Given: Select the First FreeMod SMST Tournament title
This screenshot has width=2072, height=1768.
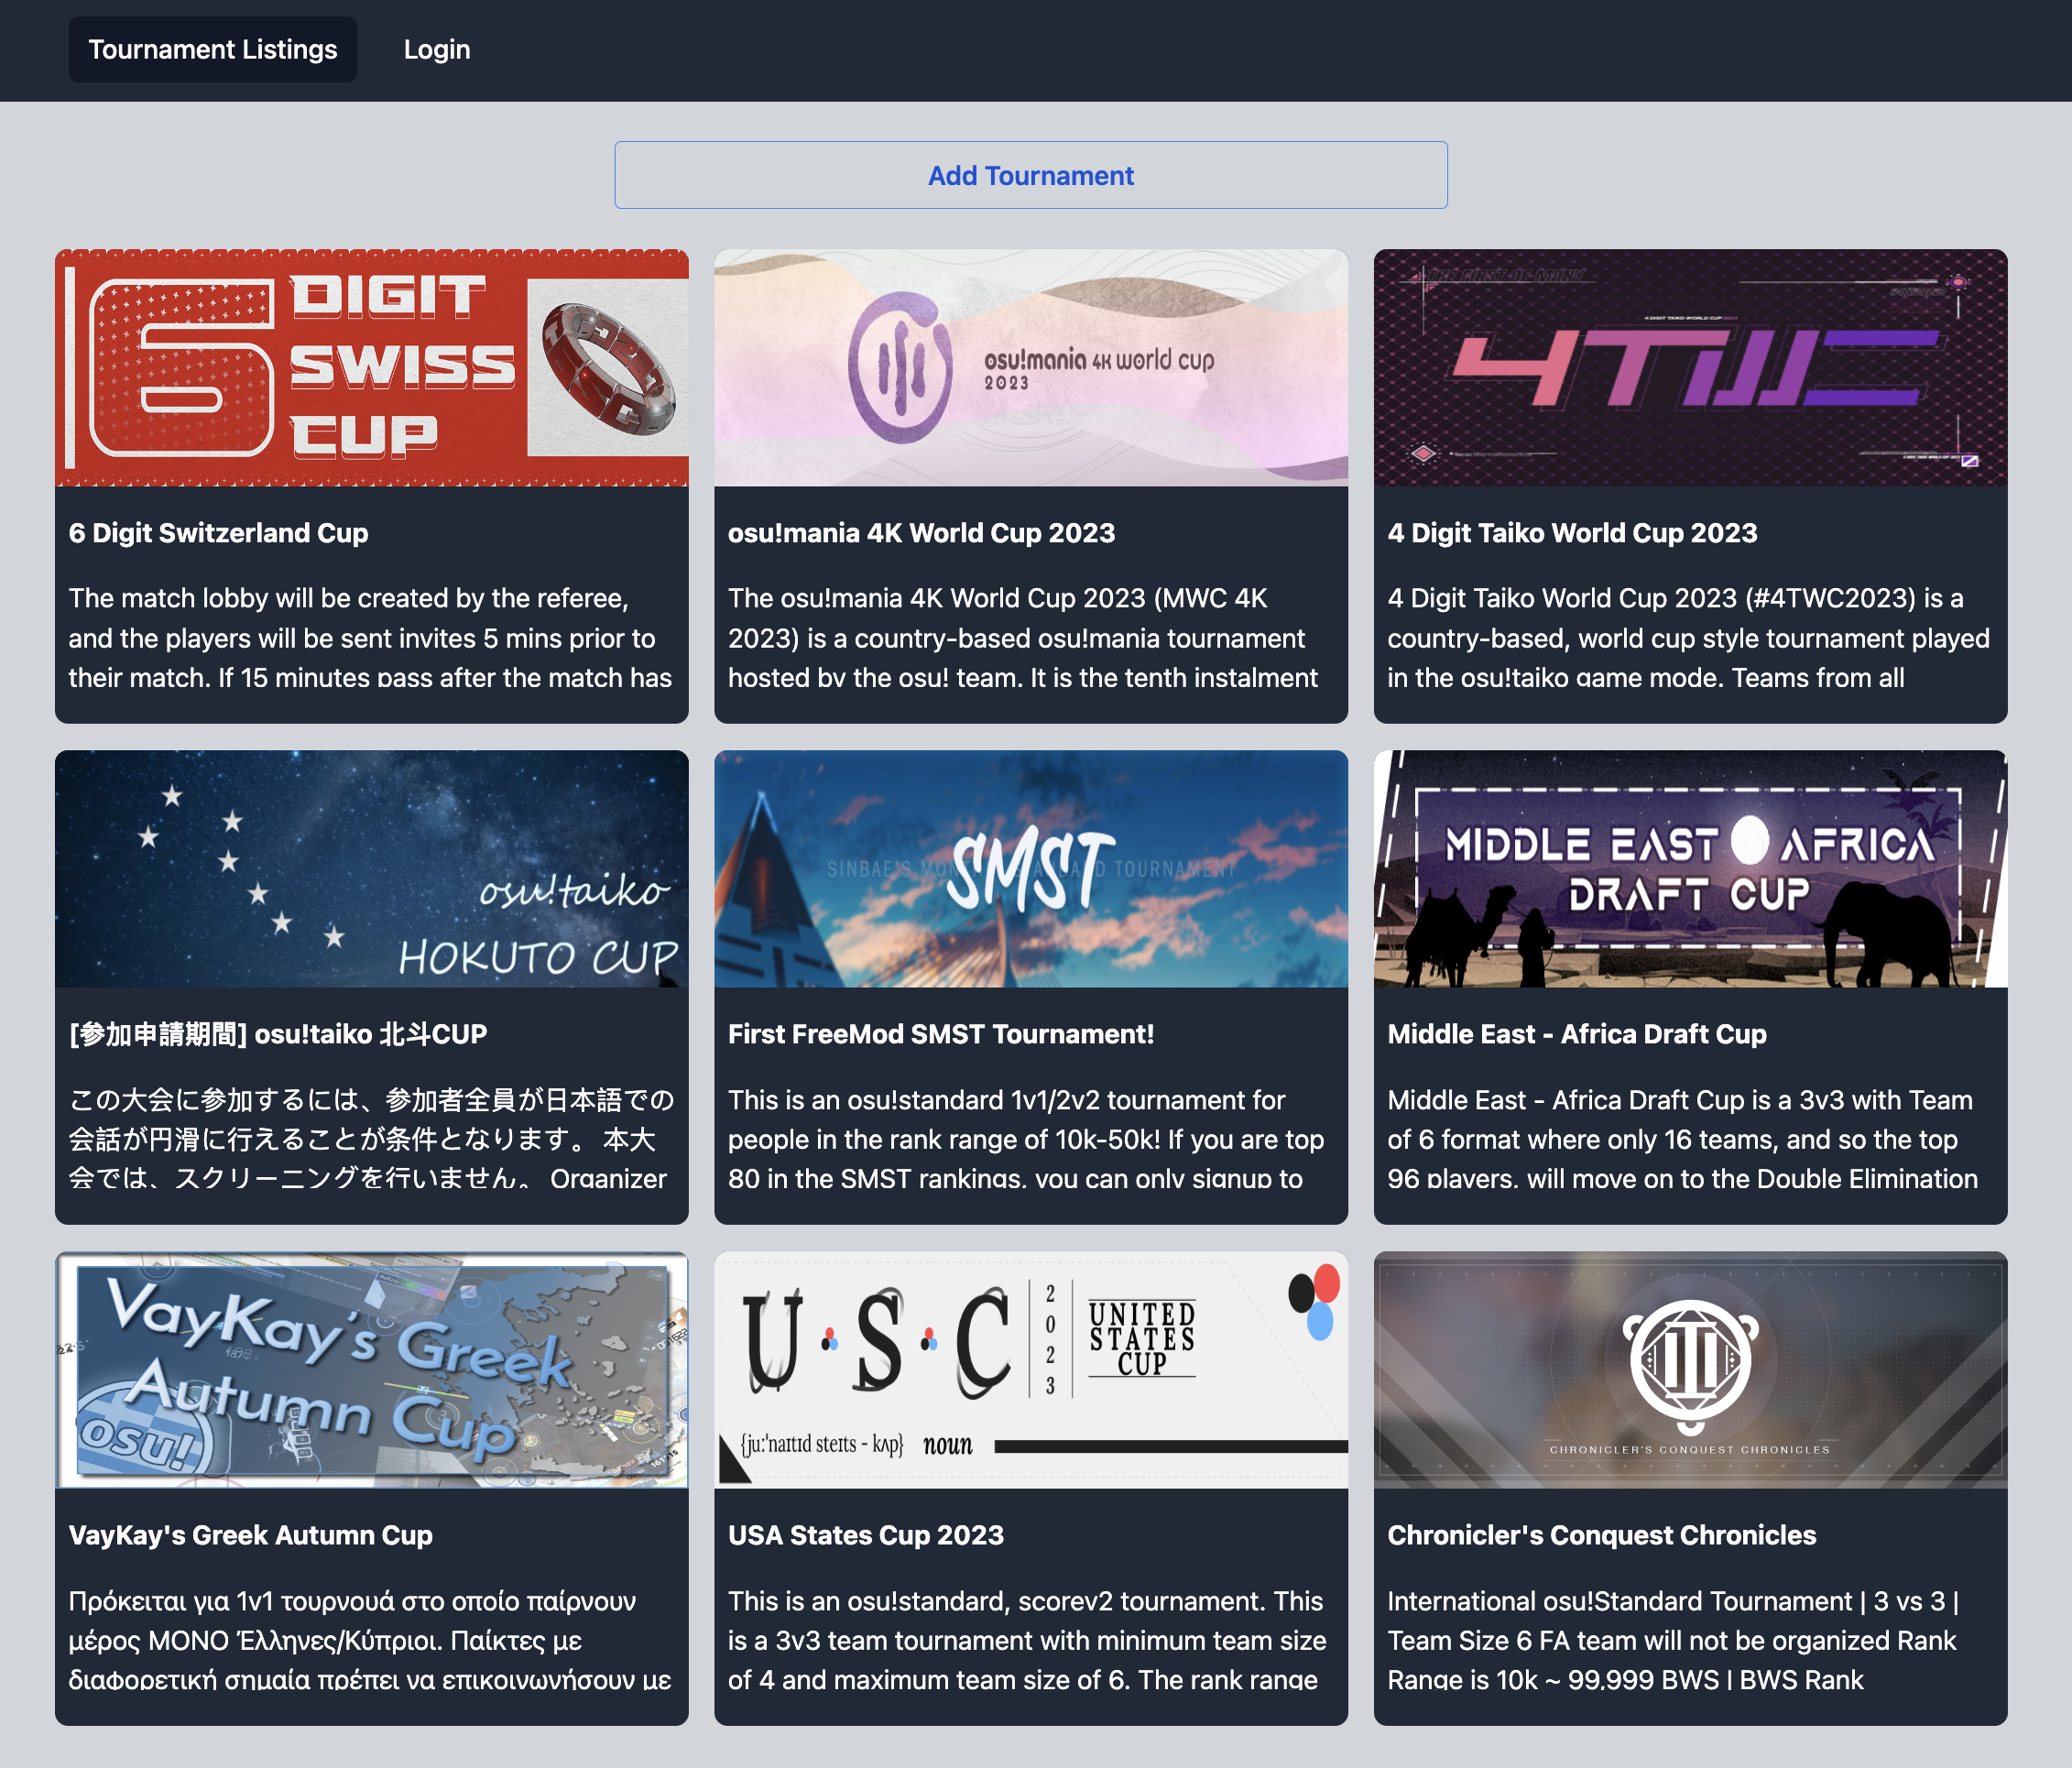Looking at the screenshot, I should [940, 1034].
